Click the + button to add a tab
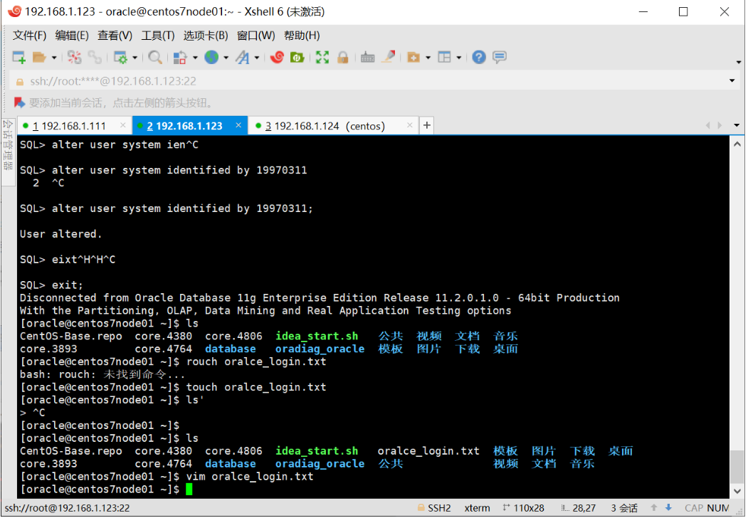Viewport: 748px width, 518px height. [x=426, y=125]
